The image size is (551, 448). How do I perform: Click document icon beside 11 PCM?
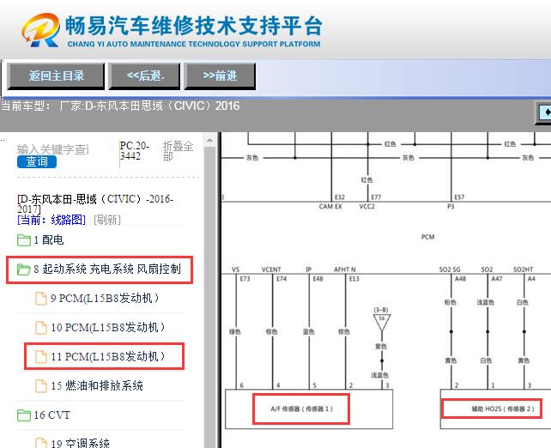(x=41, y=357)
